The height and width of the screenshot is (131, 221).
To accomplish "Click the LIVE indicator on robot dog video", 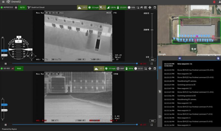I will click(144, 125).
